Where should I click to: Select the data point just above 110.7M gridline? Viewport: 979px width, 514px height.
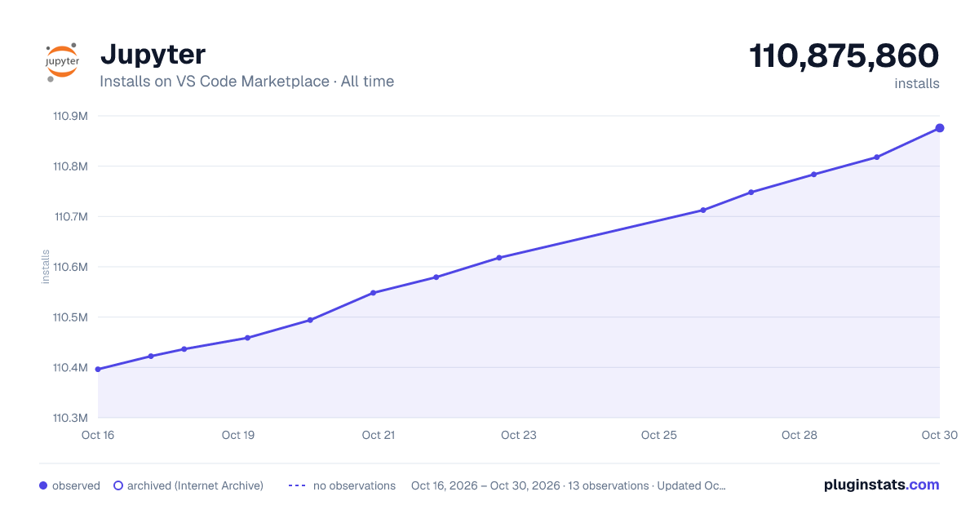[x=703, y=210]
